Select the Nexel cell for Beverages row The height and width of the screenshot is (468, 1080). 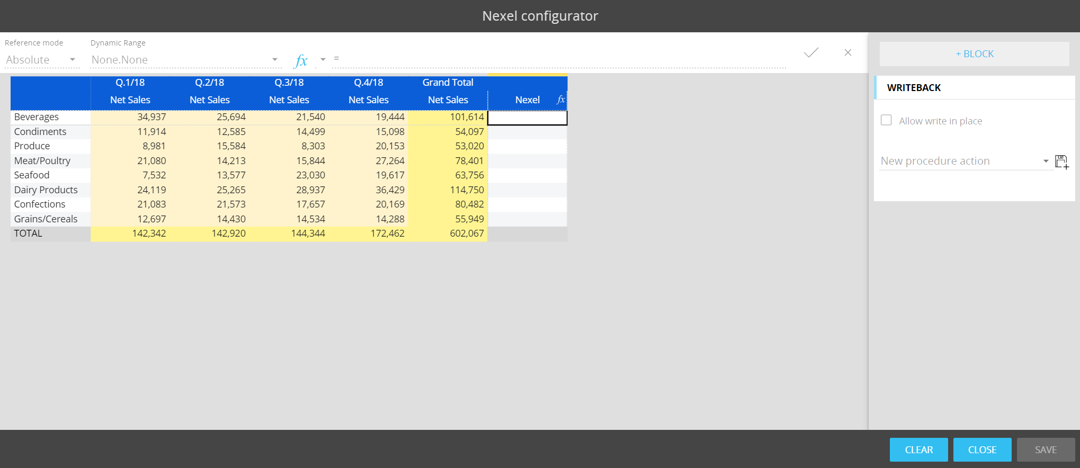(x=527, y=118)
